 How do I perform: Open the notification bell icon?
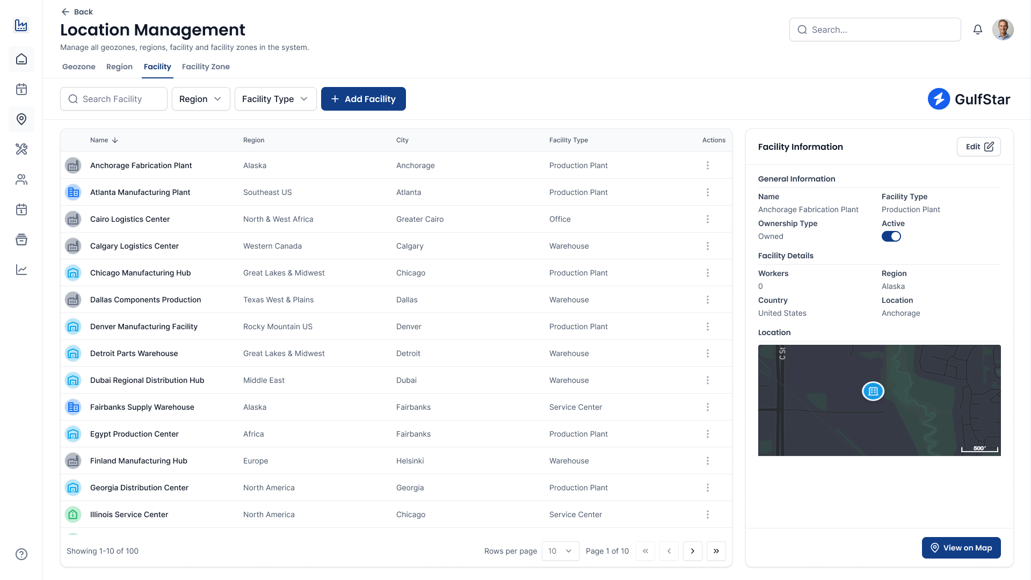click(x=977, y=30)
